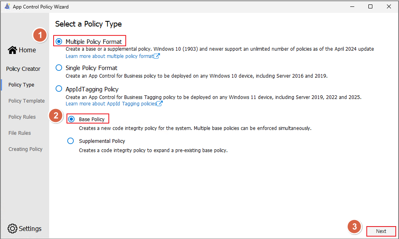The height and width of the screenshot is (239, 399).
Task: Click the Select a Policy Type heading
Action: click(x=89, y=24)
